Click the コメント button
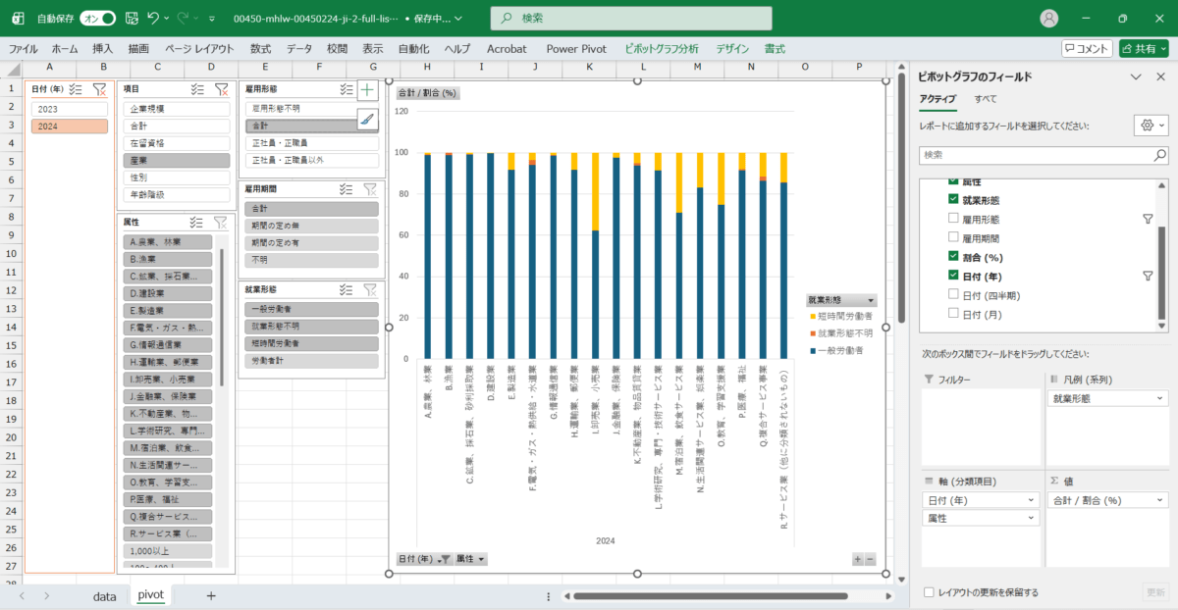 [1088, 48]
